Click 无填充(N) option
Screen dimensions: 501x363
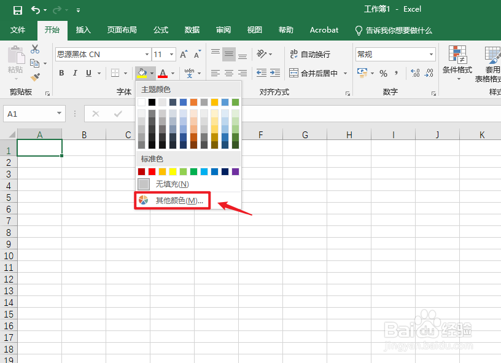[188, 184]
